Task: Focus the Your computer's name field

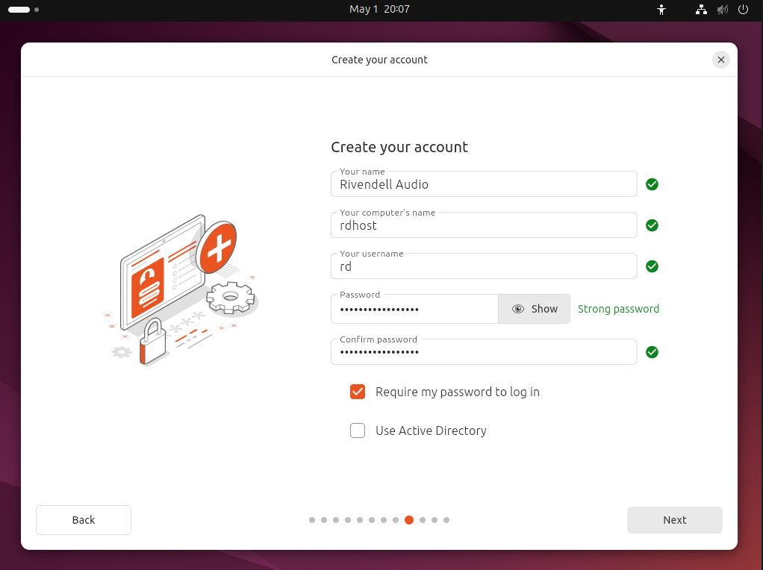Action: [x=483, y=225]
